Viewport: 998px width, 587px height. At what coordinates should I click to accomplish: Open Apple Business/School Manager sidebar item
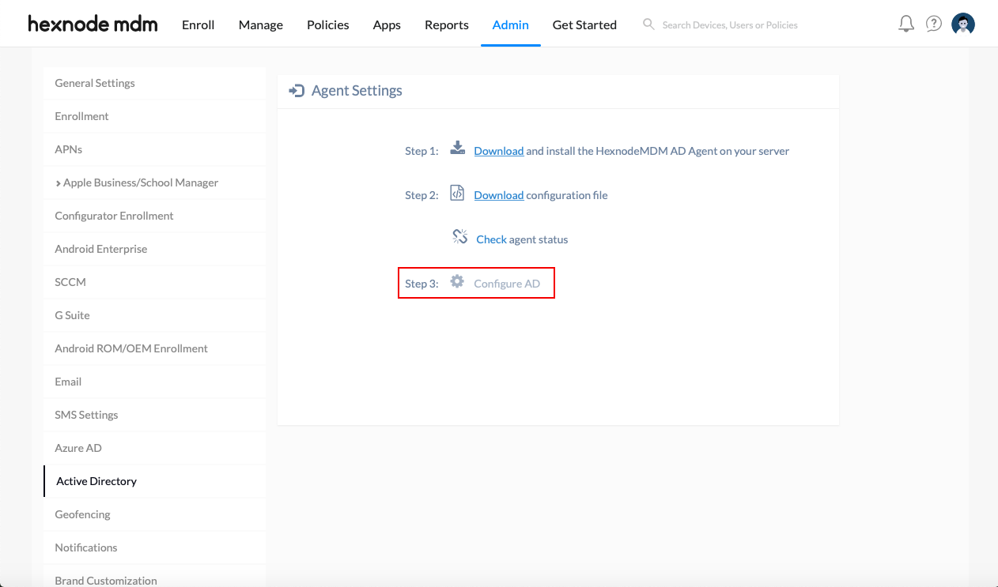[155, 182]
